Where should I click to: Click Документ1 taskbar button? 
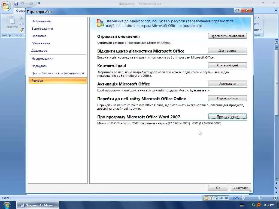click(x=38, y=205)
